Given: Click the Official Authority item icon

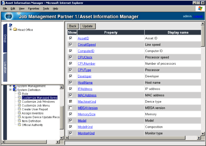Looking at the screenshot, I should 19,125.
